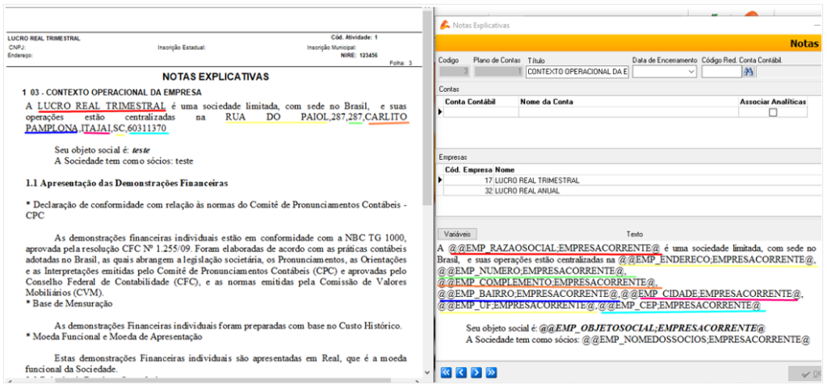Confirm with the OK button
The width and height of the screenshot is (827, 388).
(807, 373)
